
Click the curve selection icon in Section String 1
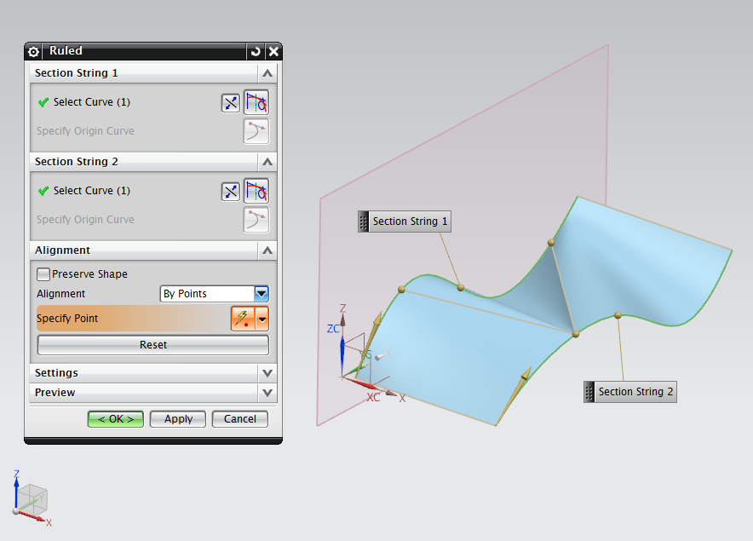[256, 102]
